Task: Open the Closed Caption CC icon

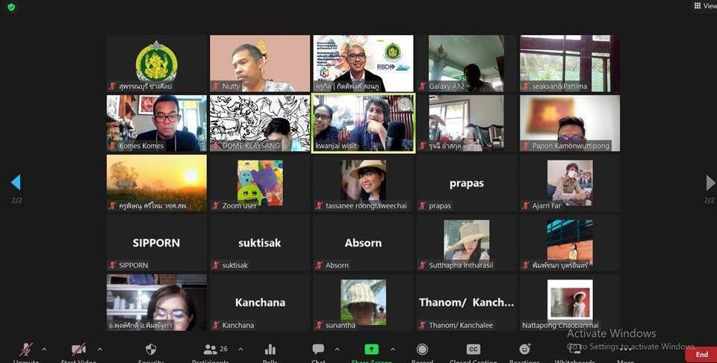Action: (x=474, y=350)
